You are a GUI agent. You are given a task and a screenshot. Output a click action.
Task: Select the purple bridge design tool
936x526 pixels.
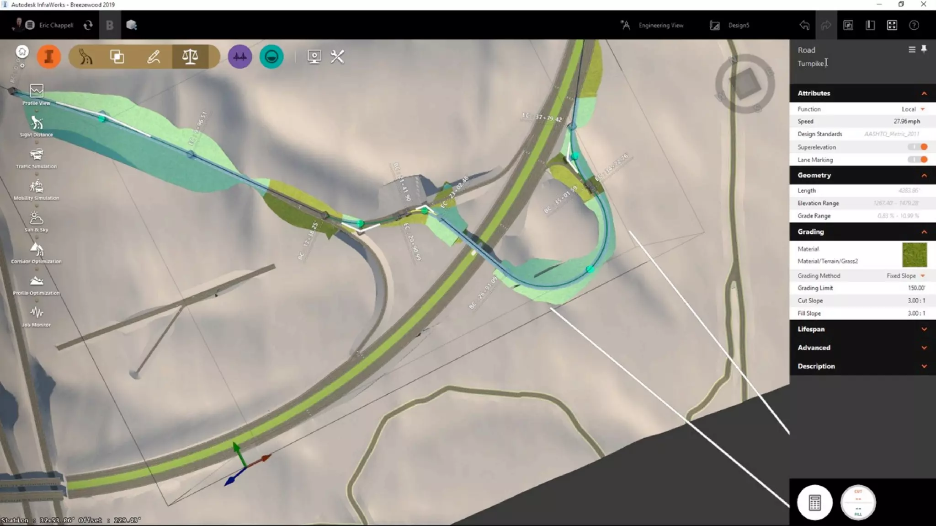239,57
